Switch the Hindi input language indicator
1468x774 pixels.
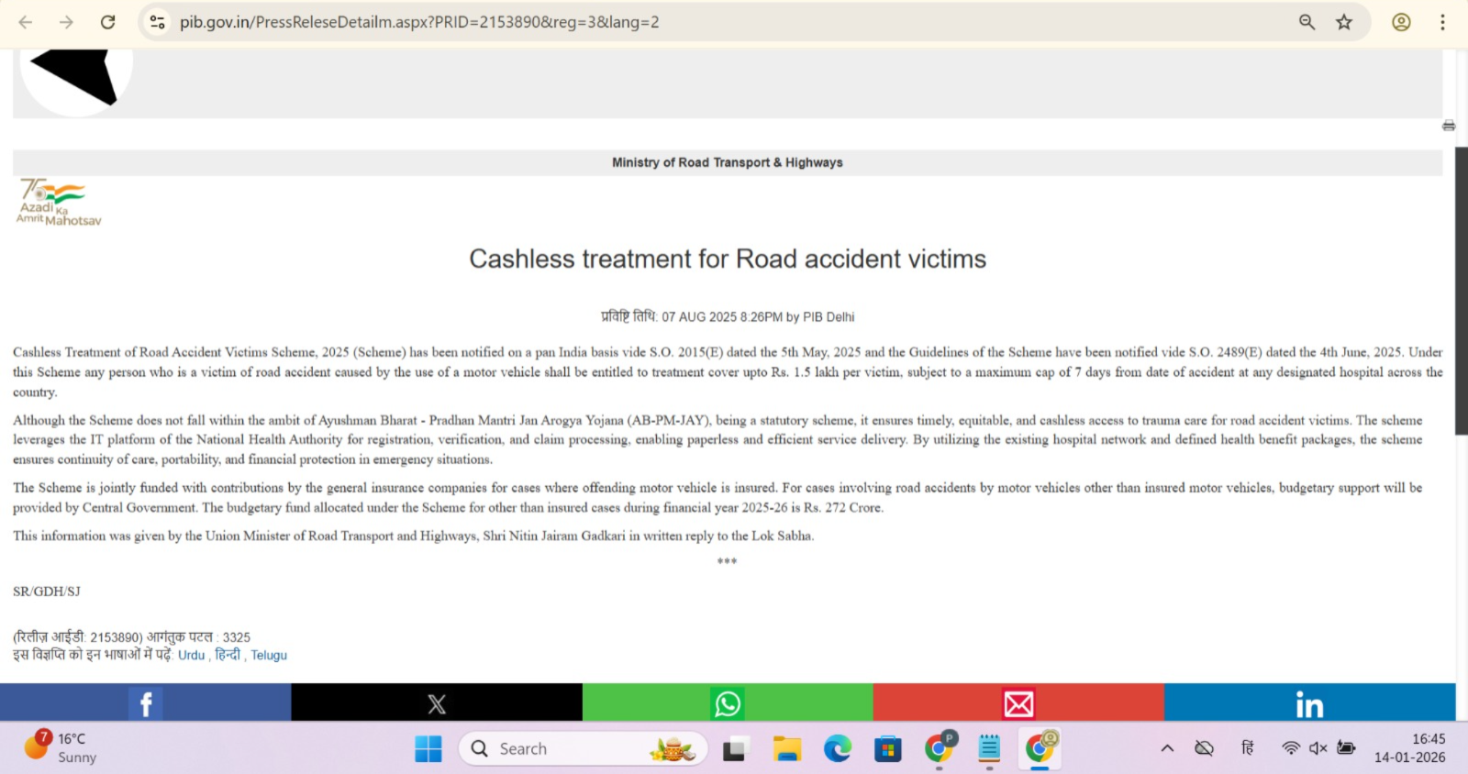pyautogui.click(x=1247, y=748)
